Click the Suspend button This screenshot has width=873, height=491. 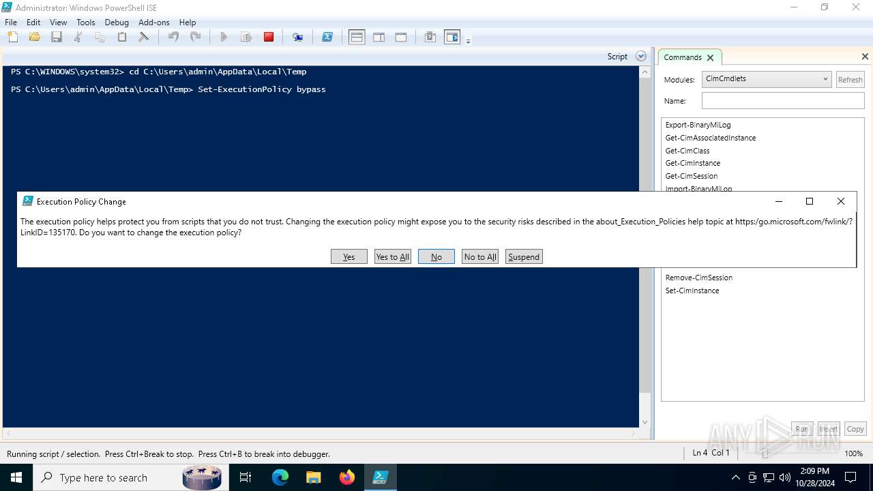coord(524,256)
